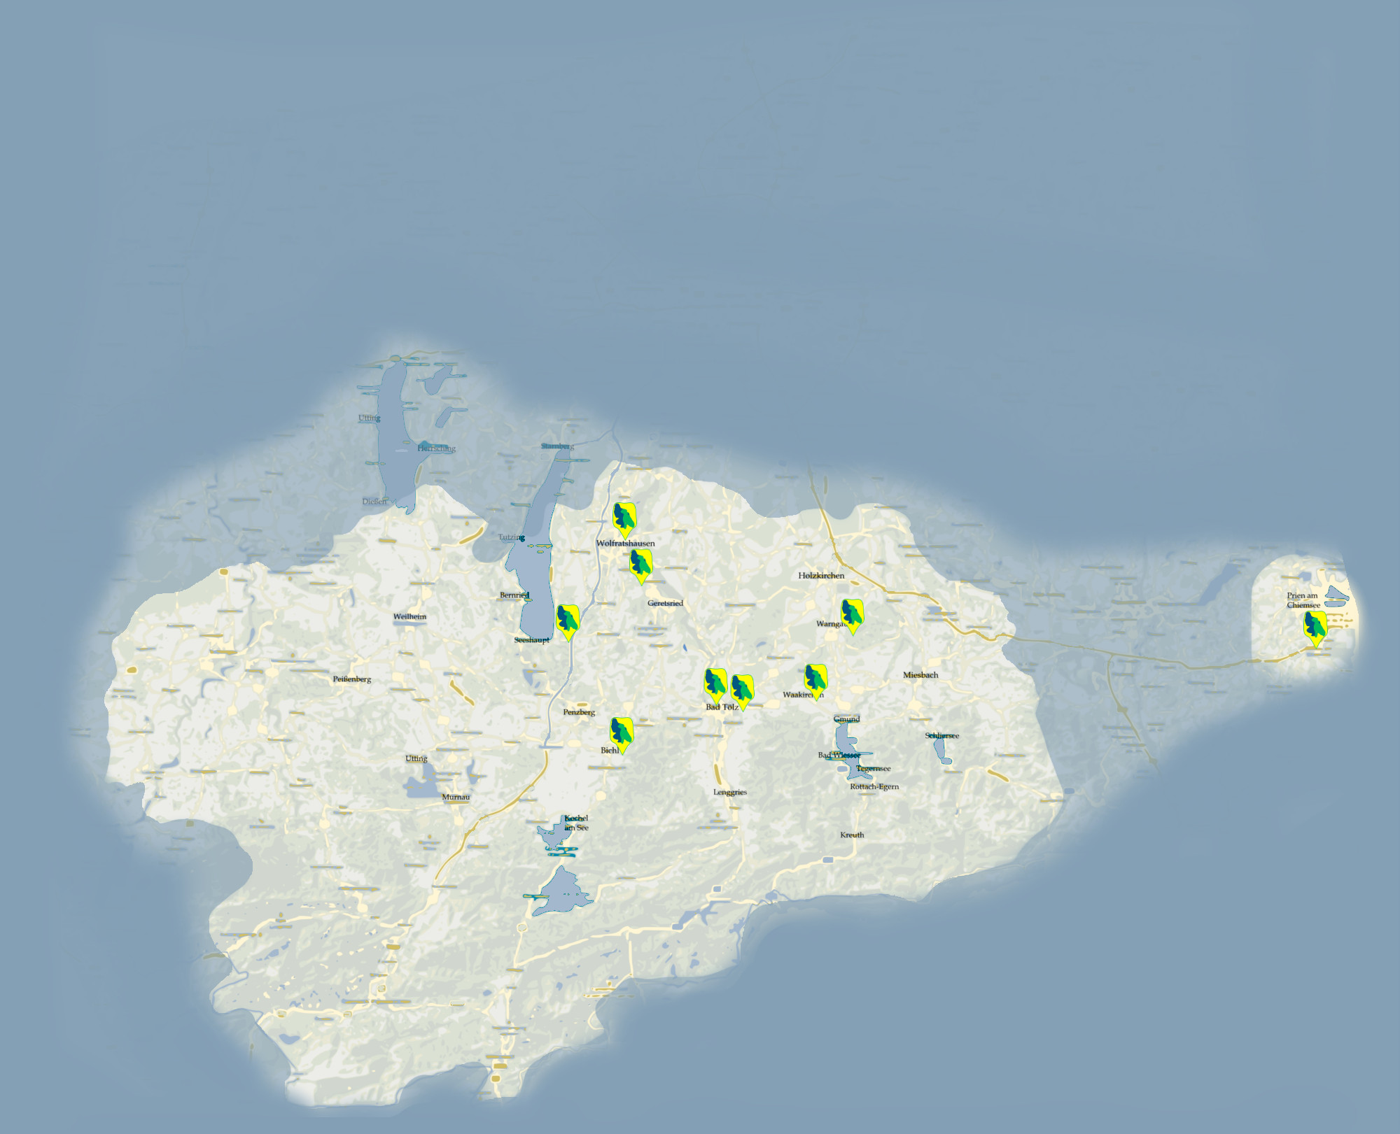Screen dimensions: 1400x1134
Task: Select left marker above Bad Tölz
Action: tap(715, 683)
